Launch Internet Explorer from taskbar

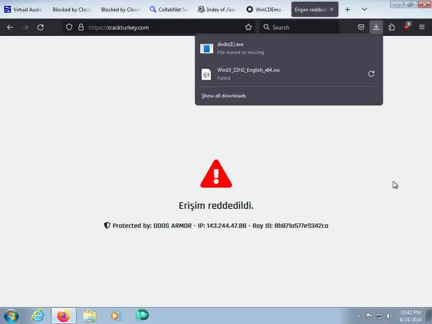pos(38,316)
